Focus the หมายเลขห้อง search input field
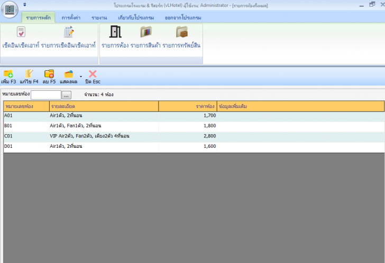Image resolution: width=385 pixels, height=263 pixels. (46, 95)
